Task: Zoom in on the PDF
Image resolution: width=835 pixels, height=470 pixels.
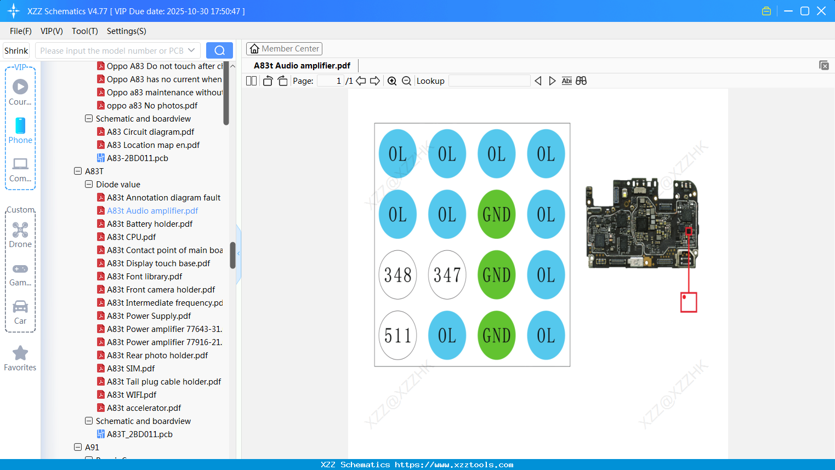Action: pyautogui.click(x=392, y=81)
